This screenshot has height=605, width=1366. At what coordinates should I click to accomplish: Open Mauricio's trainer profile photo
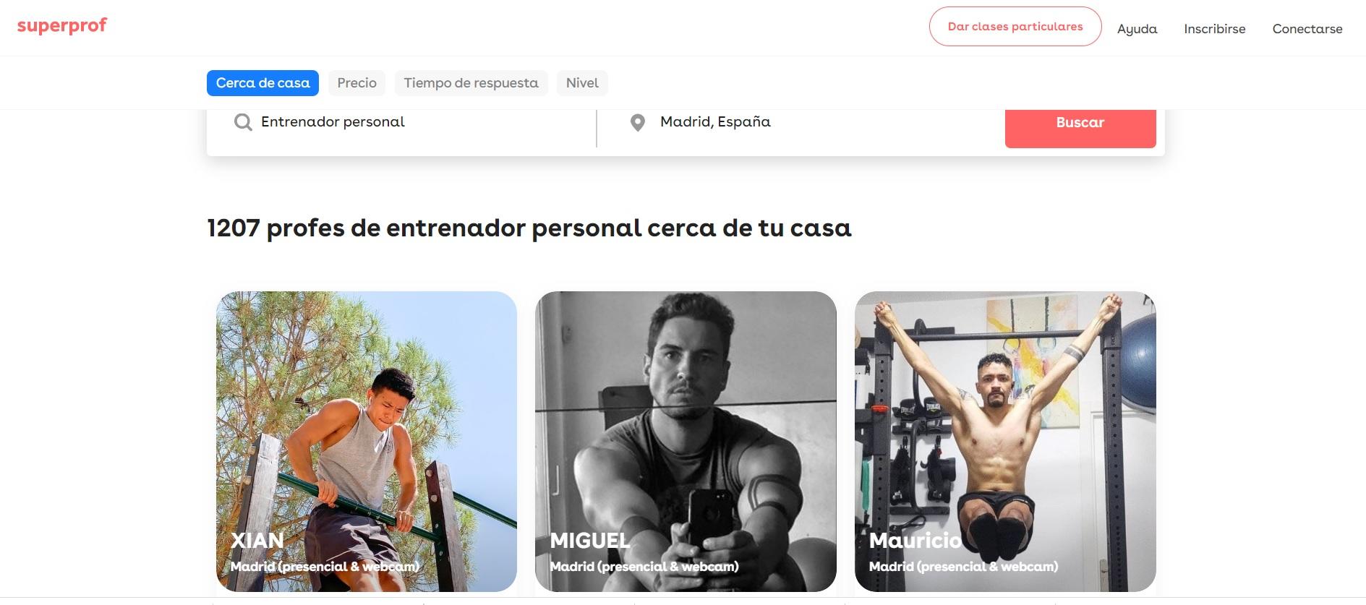[1005, 441]
